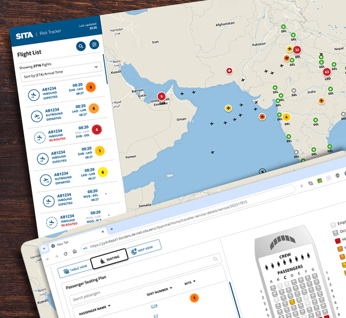Screen dimensions: 346x318
Task: Click the red 6 badge on re-routed flight
Action: [97, 130]
